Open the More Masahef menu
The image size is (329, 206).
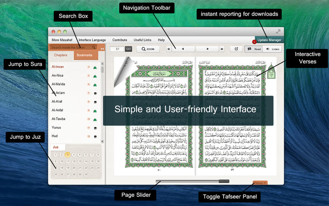tap(62, 40)
